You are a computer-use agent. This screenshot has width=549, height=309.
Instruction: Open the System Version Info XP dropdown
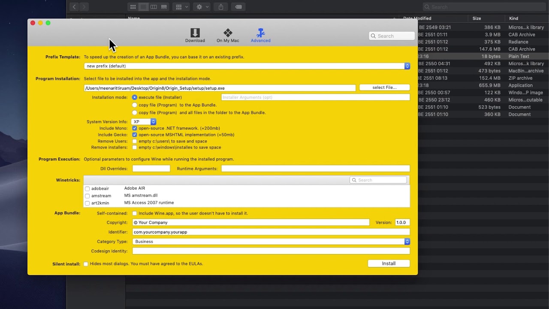(144, 122)
